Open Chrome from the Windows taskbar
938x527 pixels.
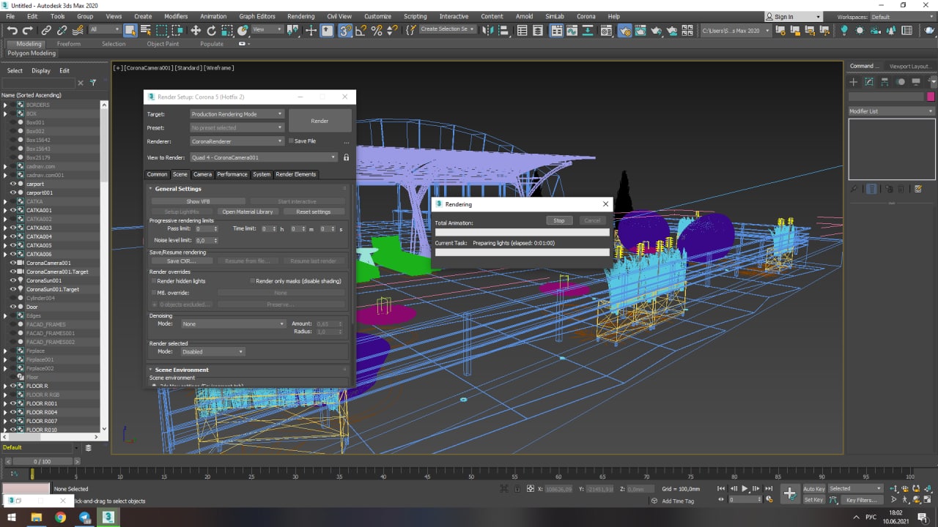[x=60, y=517]
